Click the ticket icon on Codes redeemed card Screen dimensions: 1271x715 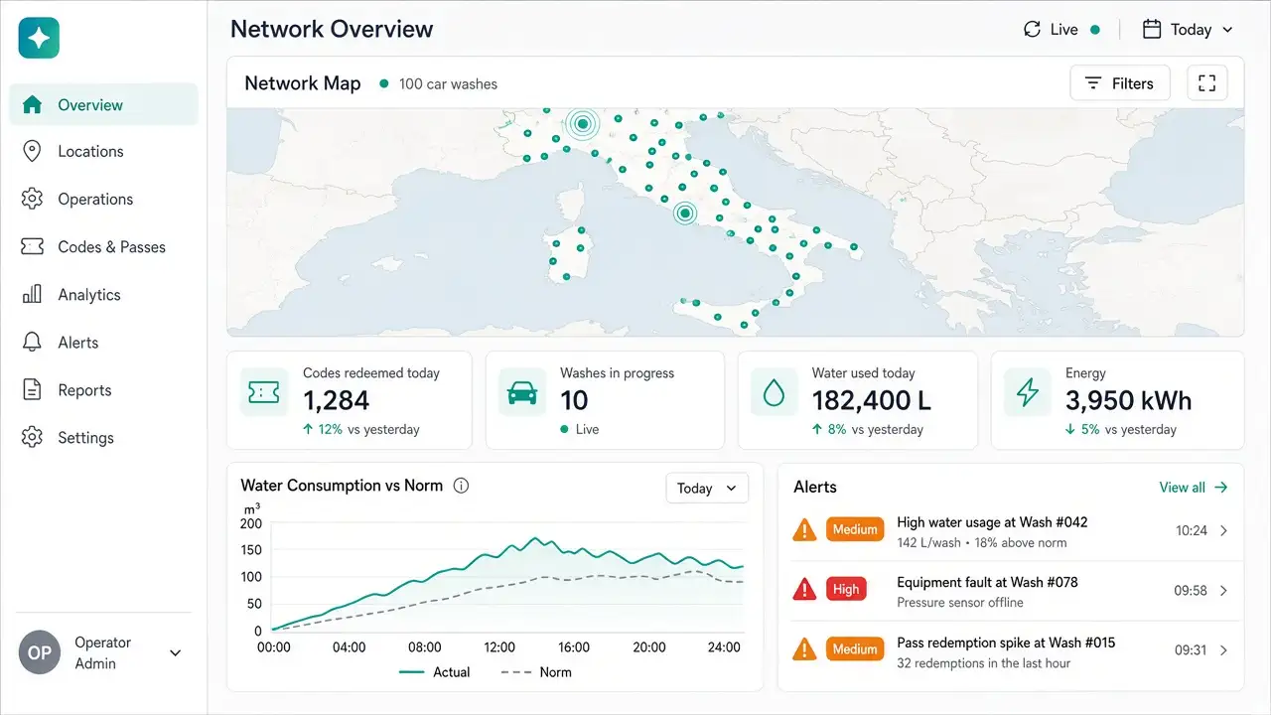(258, 392)
